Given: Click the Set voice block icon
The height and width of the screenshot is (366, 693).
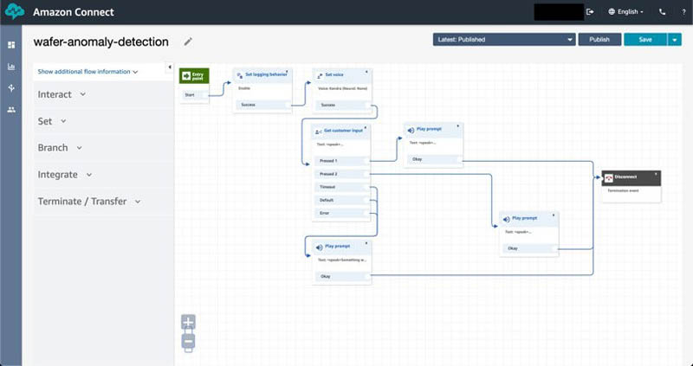Looking at the screenshot, I should click(x=320, y=76).
